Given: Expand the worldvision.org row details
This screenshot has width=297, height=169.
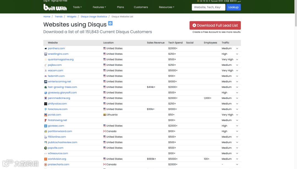Looking at the screenshot, I should click(x=237, y=159).
